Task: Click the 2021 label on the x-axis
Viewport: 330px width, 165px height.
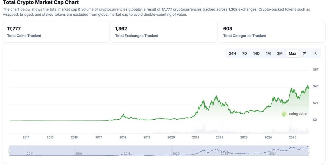Action: [x=195, y=137]
